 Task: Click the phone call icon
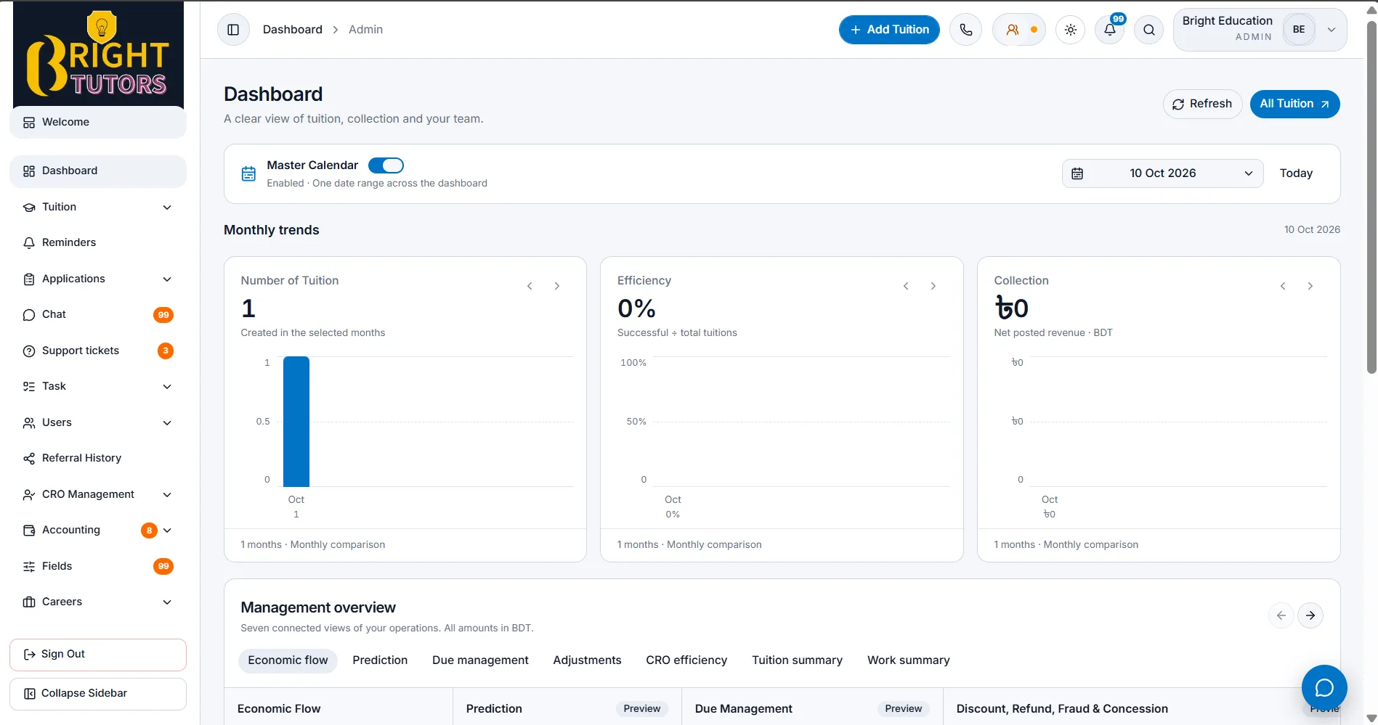coord(965,30)
